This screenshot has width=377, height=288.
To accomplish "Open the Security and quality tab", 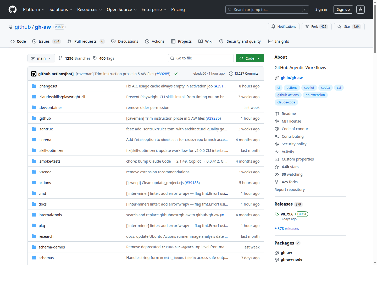I will tap(240, 41).
